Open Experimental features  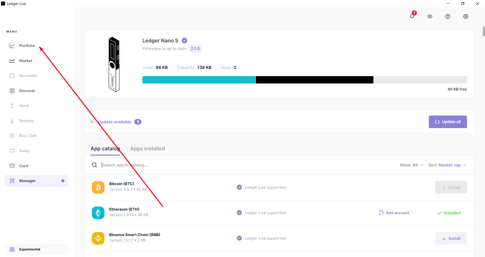36,249
